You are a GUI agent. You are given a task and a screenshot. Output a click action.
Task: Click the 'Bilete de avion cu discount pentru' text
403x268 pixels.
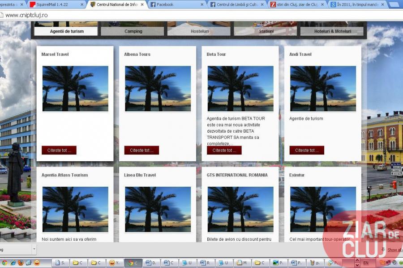click(239, 239)
